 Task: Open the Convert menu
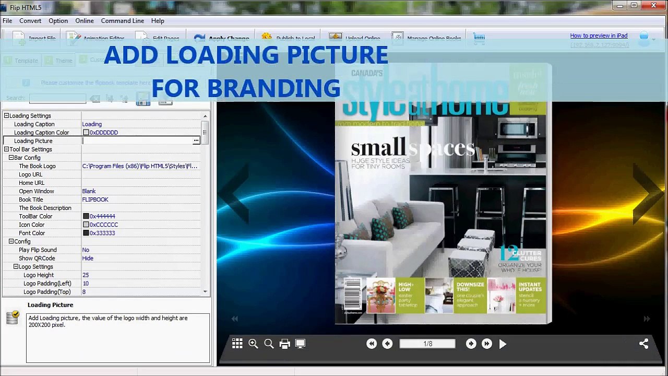[x=30, y=21]
